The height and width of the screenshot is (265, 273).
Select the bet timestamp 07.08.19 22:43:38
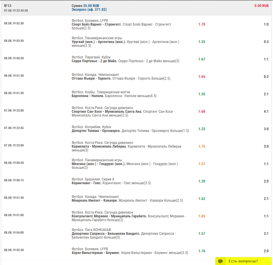[x=16, y=11]
